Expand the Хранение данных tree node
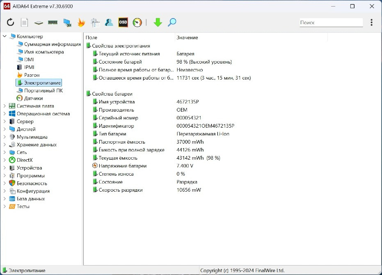The image size is (382, 275). pyautogui.click(x=5, y=145)
